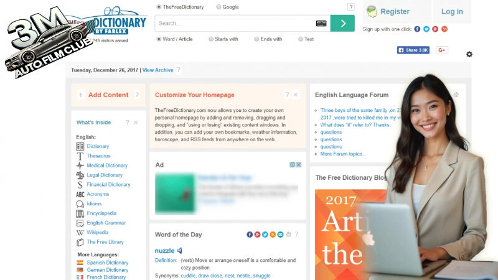The image size is (498, 280).
Task: Open page settings gear icon
Action: click(469, 54)
